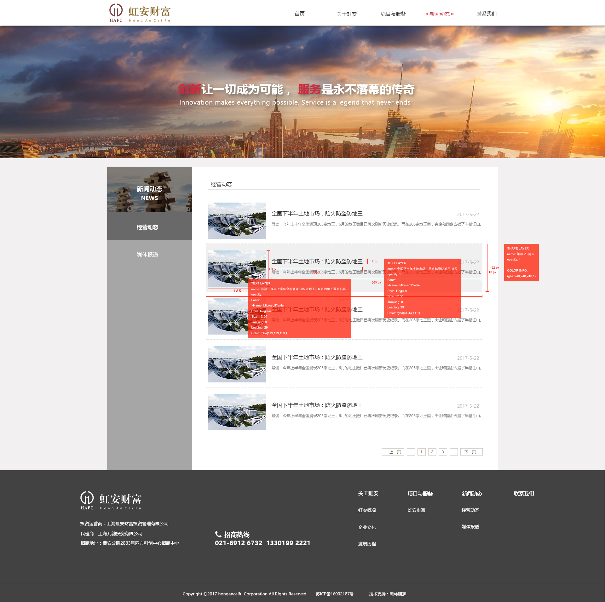Open footer heading 新闻动态
Image resolution: width=605 pixels, height=602 pixels.
[x=472, y=494]
